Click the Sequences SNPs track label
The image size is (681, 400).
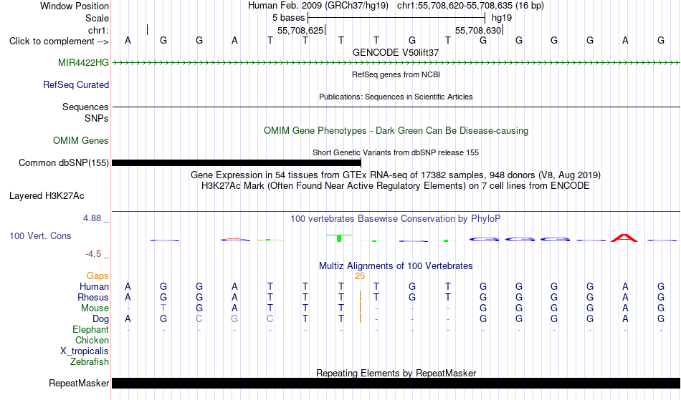tap(85, 112)
